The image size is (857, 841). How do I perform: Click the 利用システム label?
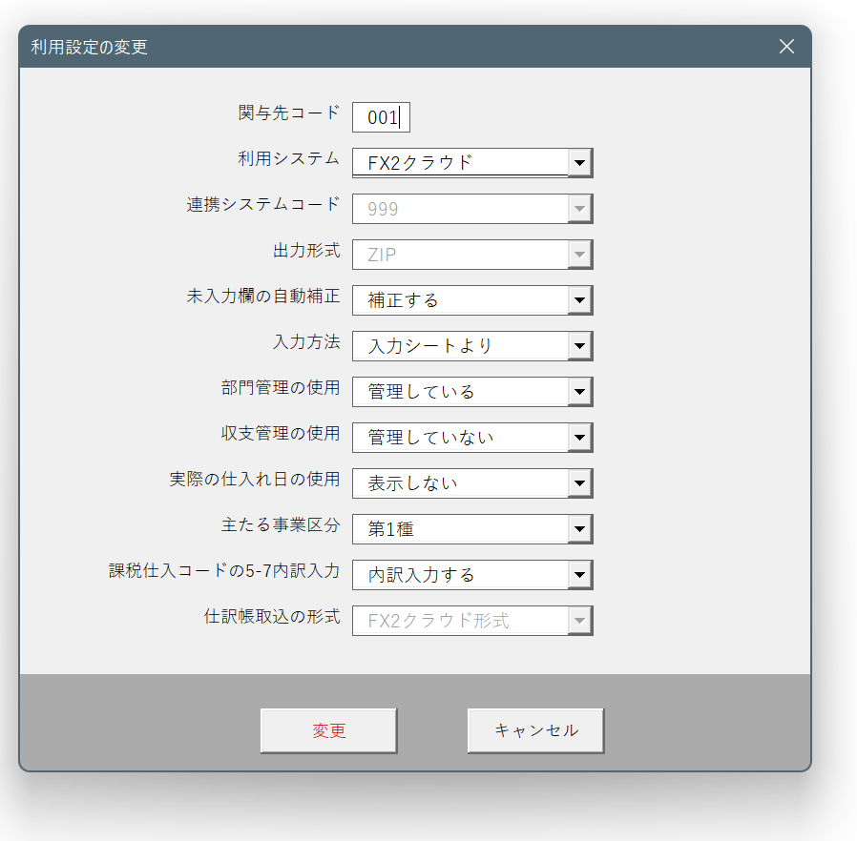point(288,158)
